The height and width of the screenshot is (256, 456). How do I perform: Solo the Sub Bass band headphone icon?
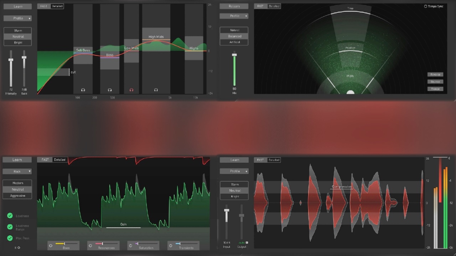(x=83, y=90)
